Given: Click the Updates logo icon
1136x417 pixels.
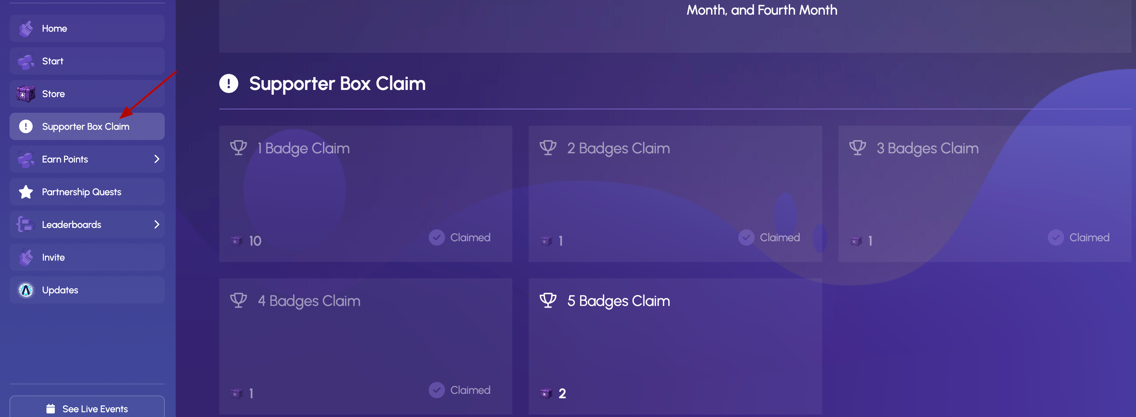Looking at the screenshot, I should [26, 290].
